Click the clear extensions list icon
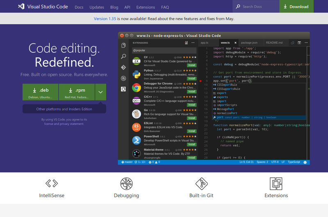The height and width of the screenshot is (217, 328). coord(186,43)
